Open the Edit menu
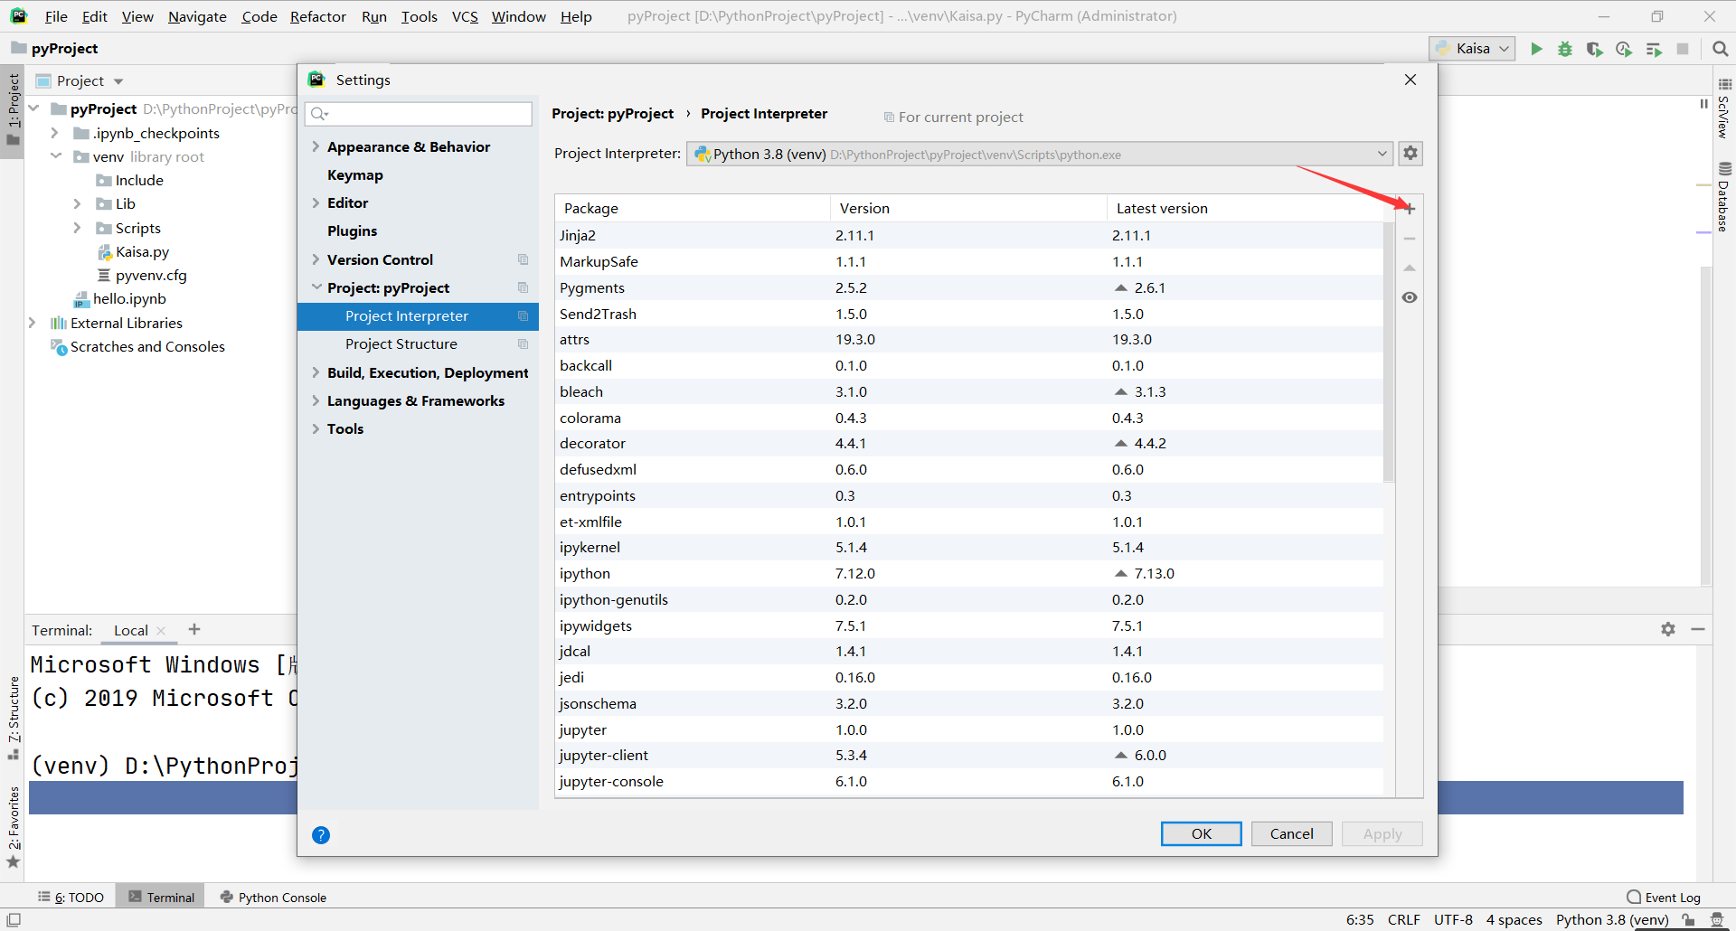The width and height of the screenshot is (1736, 931). [94, 16]
